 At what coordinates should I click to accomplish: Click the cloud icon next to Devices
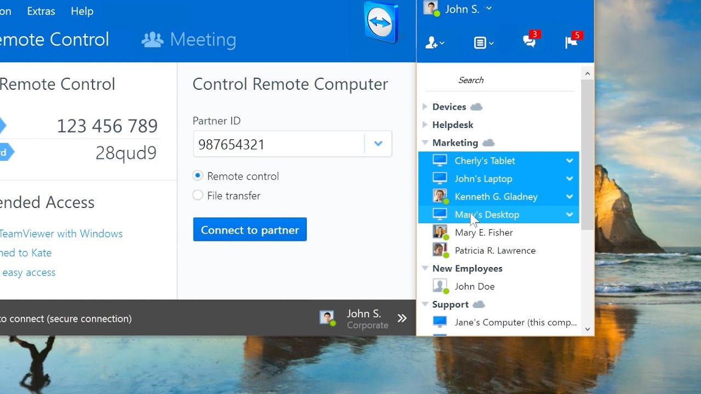476,107
